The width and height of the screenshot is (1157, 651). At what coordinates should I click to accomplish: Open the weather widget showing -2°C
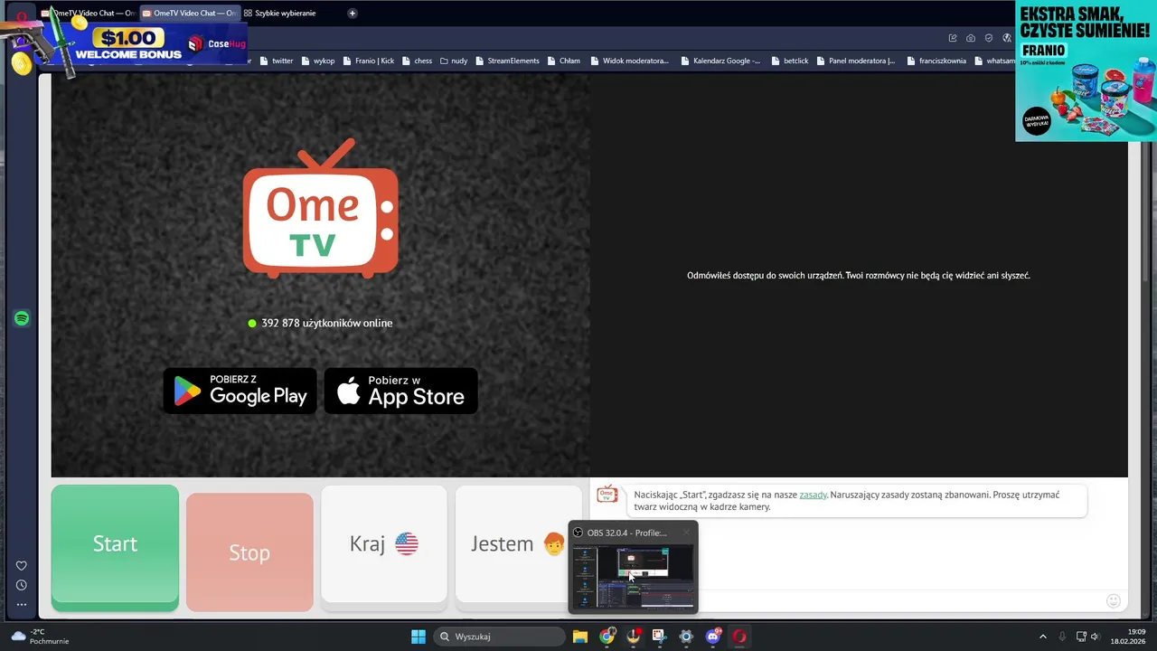pos(41,637)
